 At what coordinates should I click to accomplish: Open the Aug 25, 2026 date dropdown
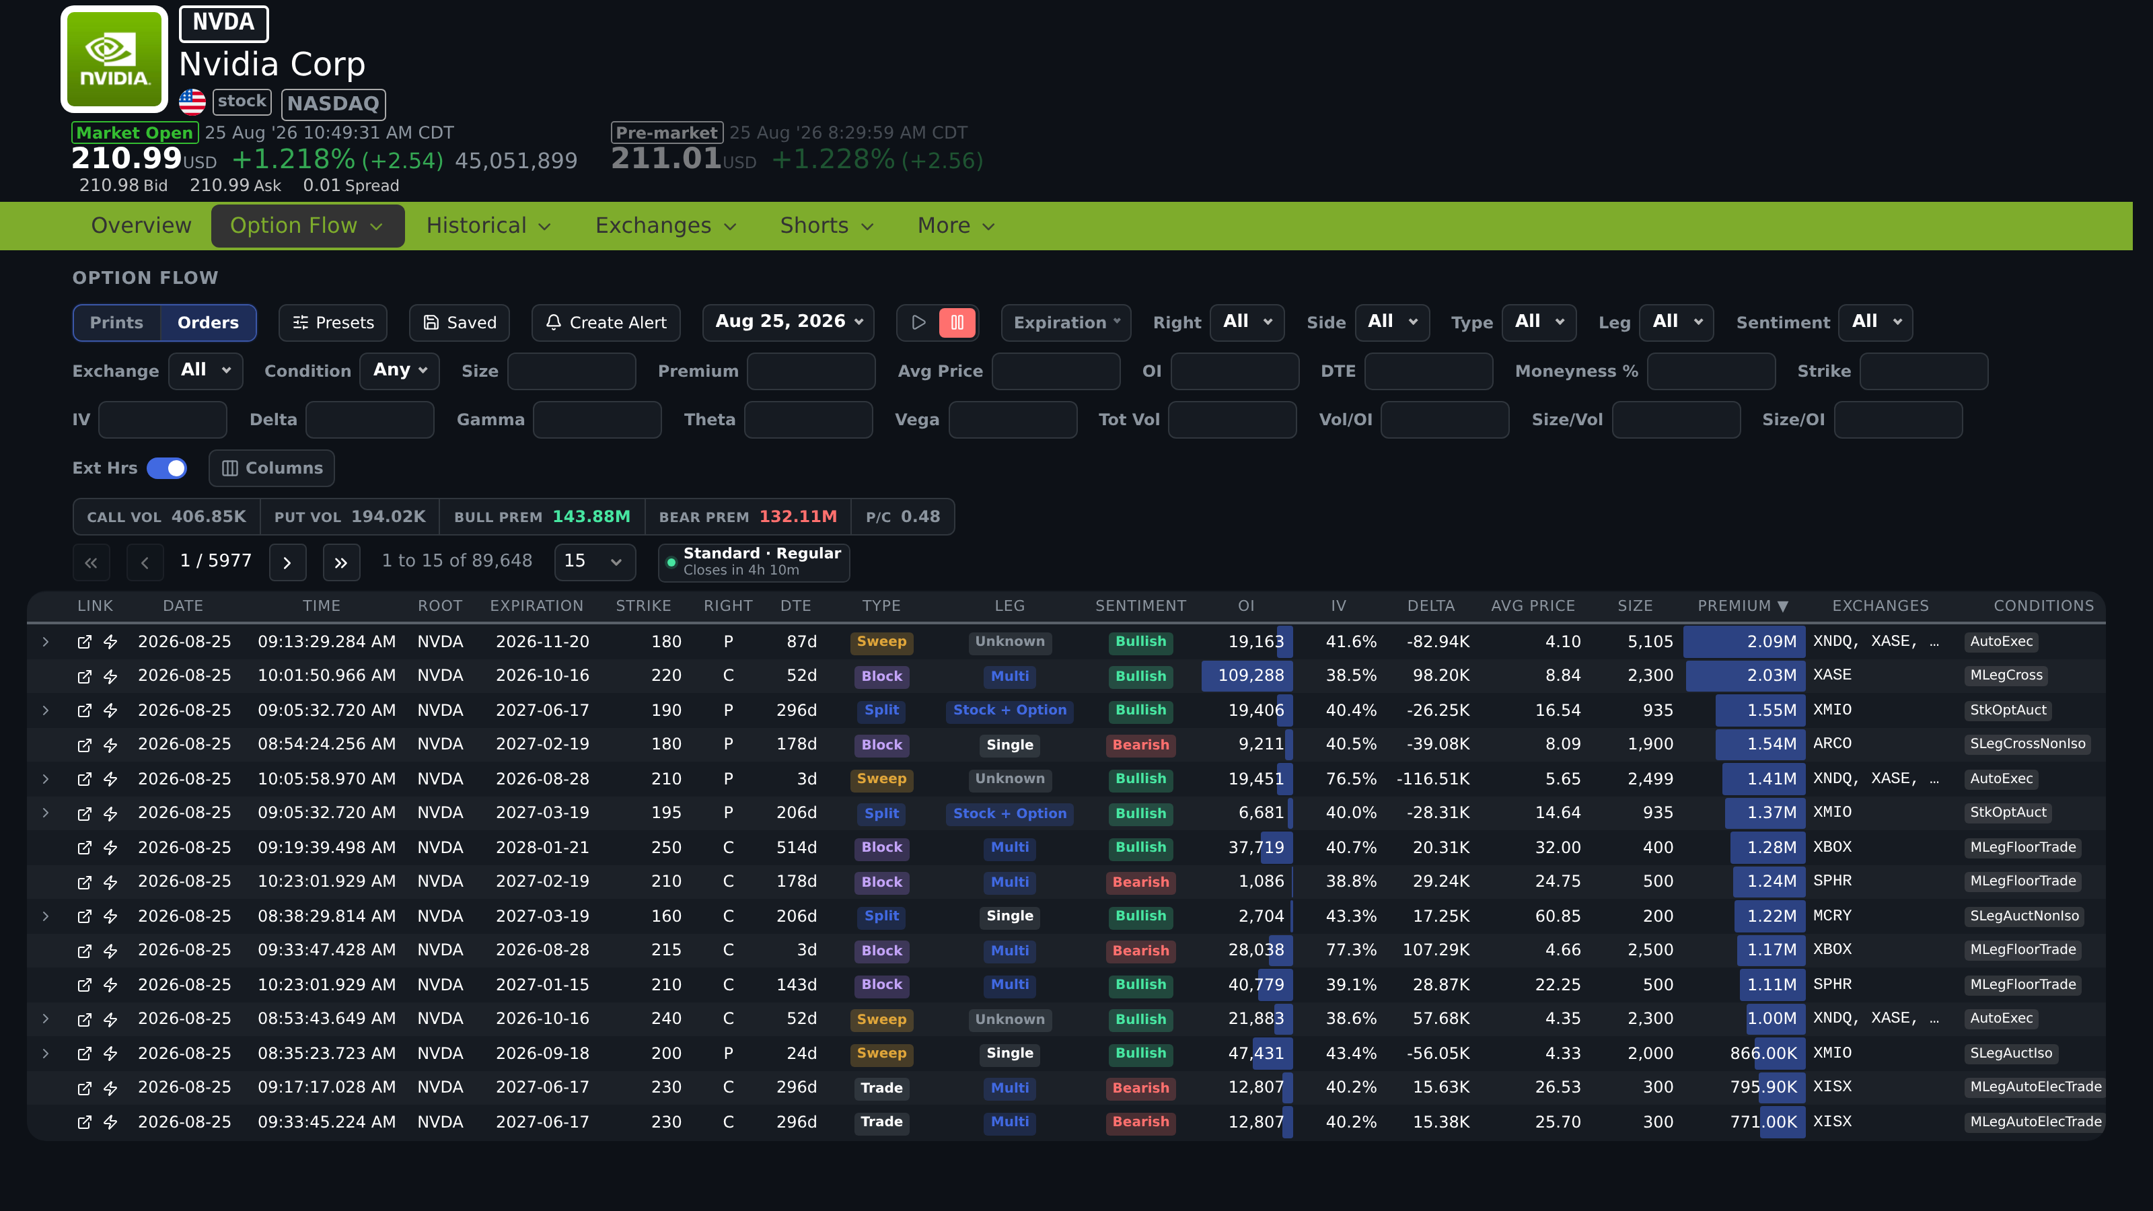(788, 323)
